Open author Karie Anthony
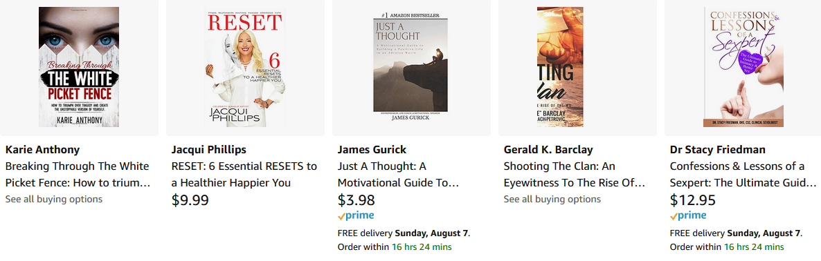 (x=42, y=150)
